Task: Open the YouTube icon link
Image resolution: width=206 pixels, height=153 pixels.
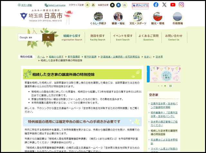Action: tap(173, 5)
